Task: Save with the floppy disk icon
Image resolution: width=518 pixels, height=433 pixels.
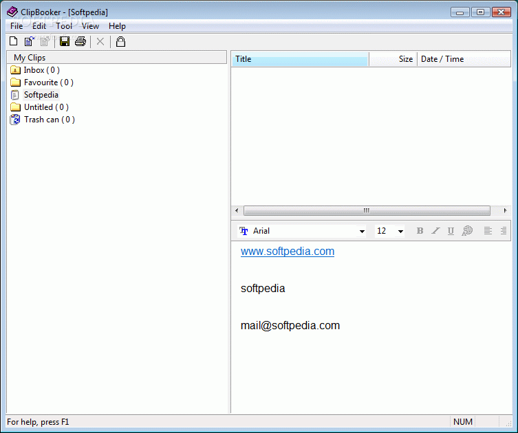Action: (x=65, y=42)
